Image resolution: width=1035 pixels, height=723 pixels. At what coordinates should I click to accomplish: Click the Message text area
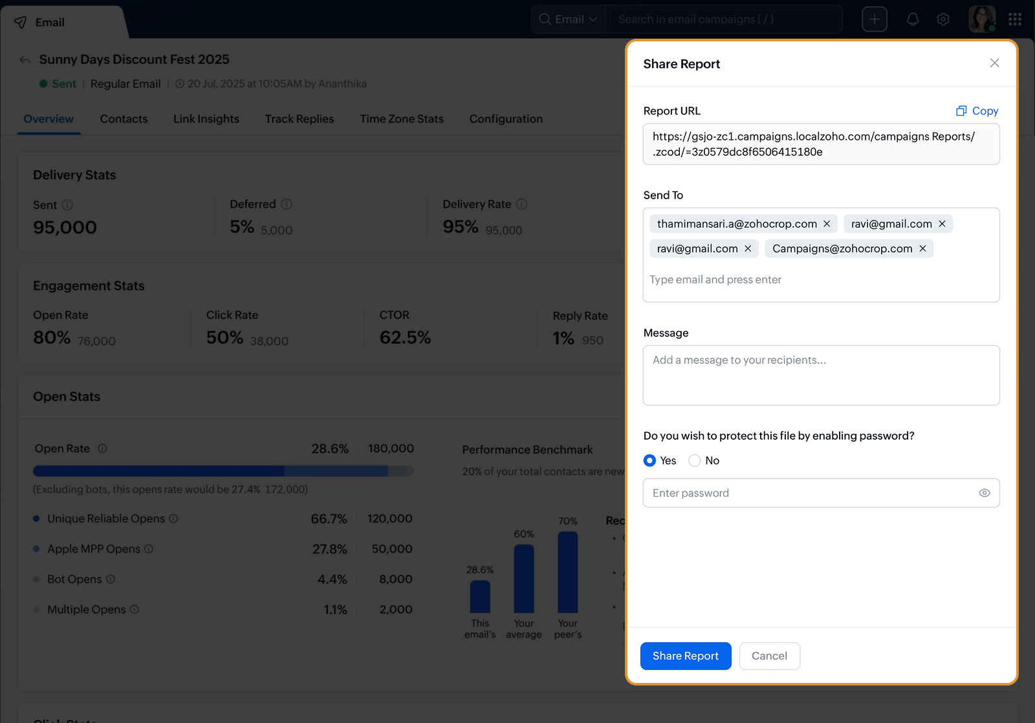pos(822,375)
